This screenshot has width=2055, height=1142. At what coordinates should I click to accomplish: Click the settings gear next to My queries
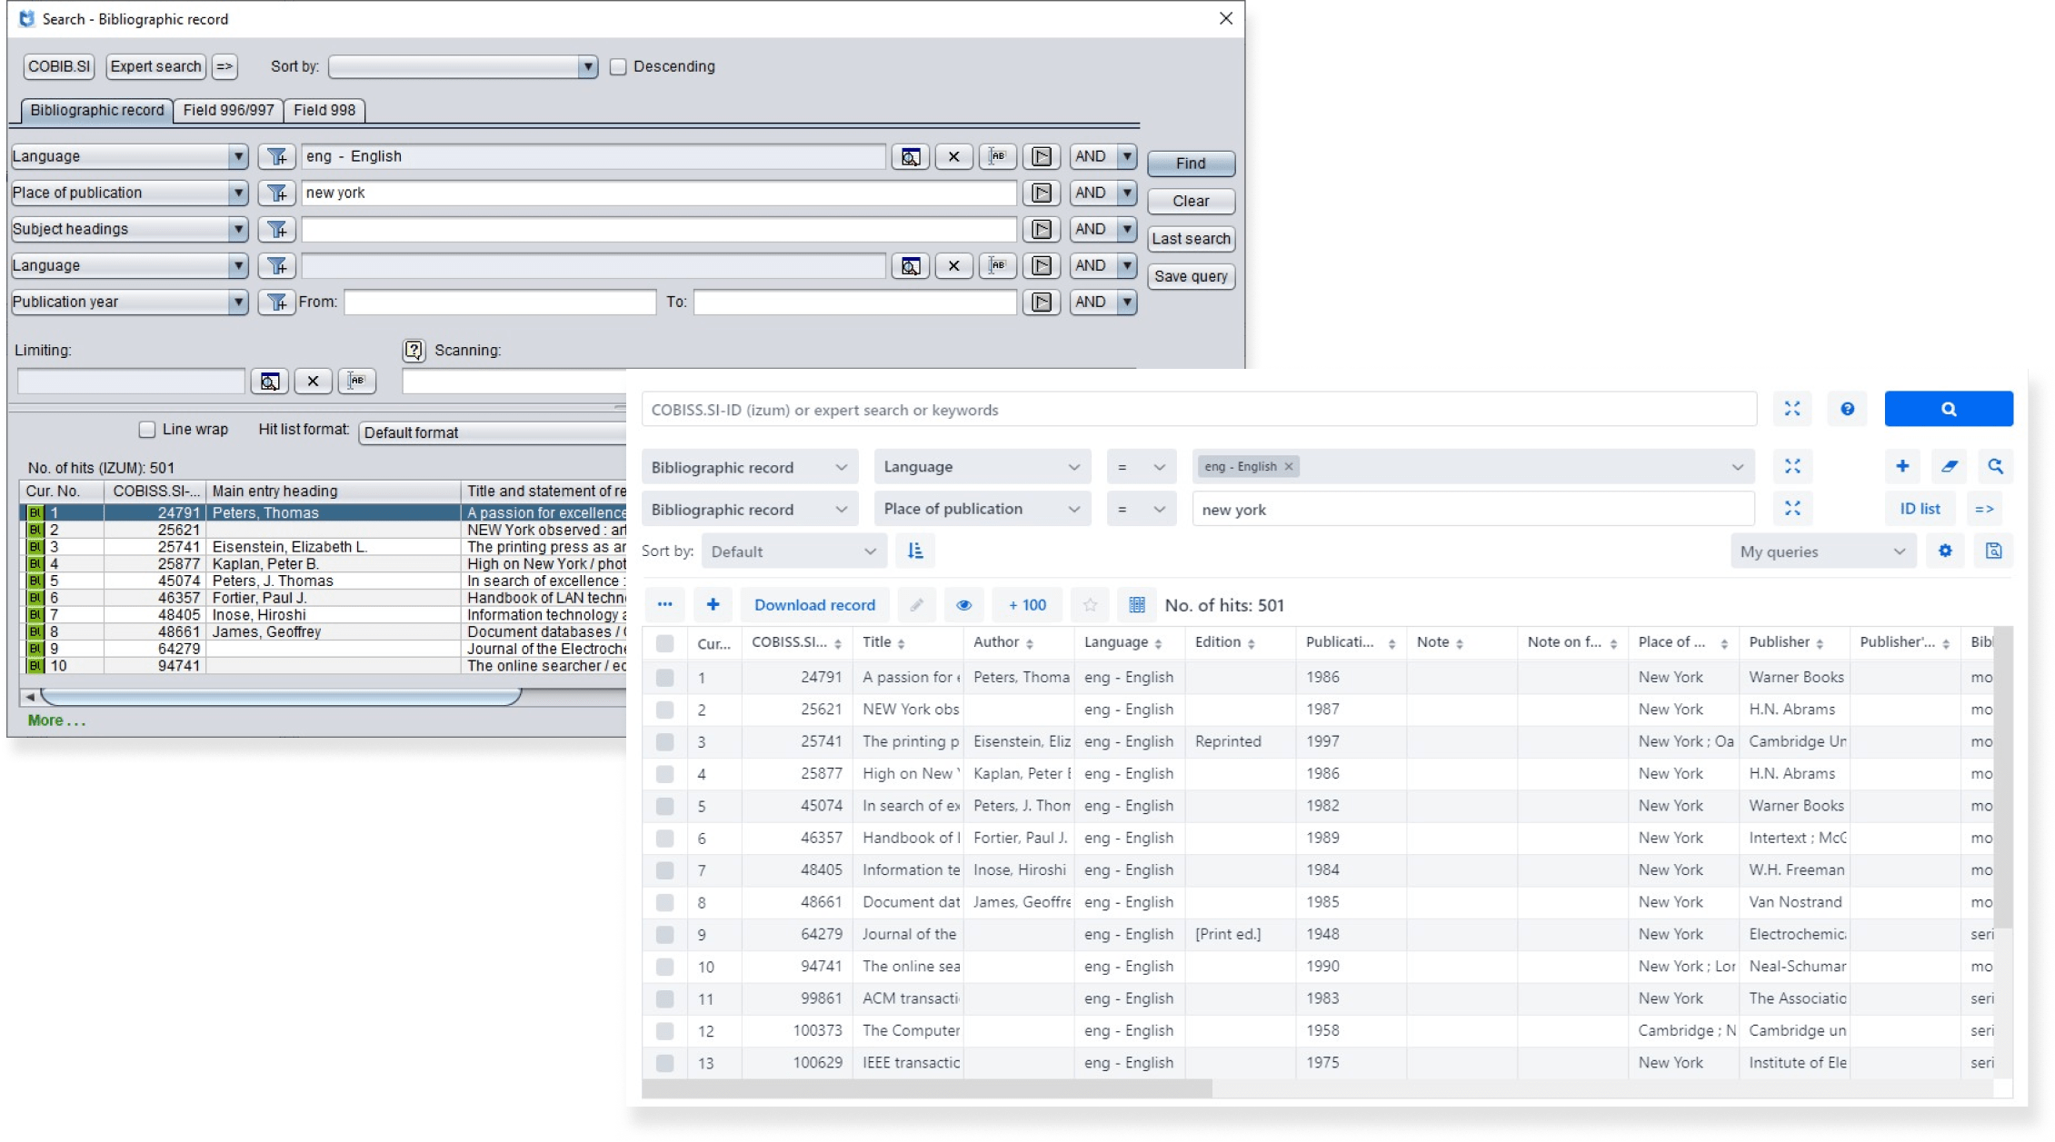click(x=1945, y=551)
